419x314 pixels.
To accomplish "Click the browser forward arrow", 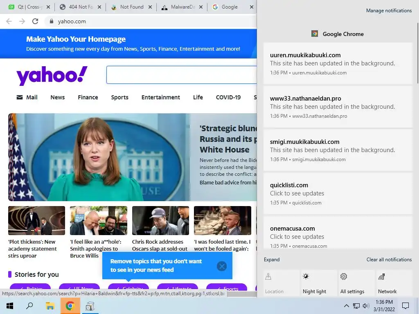I will click(22, 21).
